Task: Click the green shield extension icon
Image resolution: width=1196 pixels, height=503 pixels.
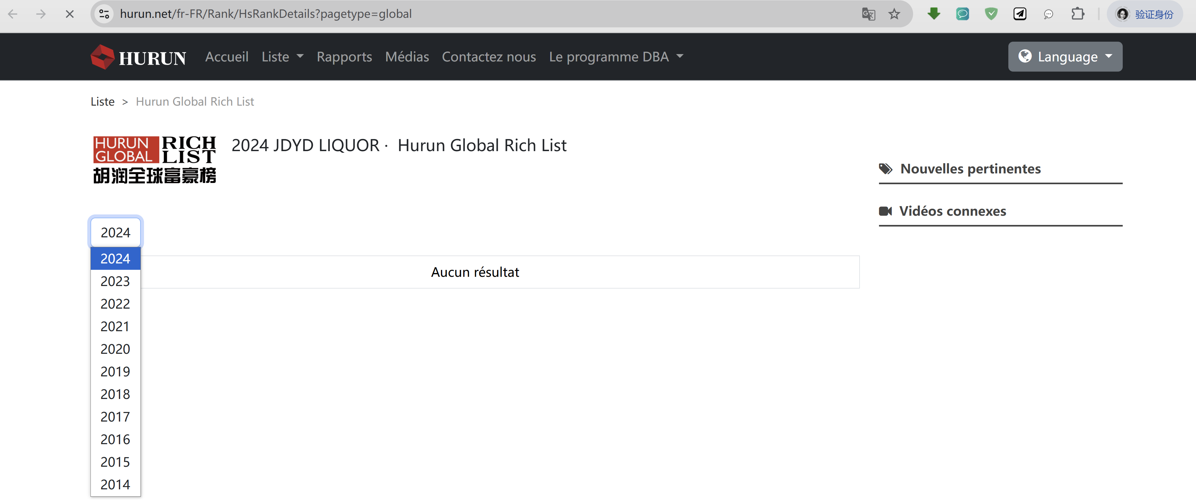Action: click(991, 14)
